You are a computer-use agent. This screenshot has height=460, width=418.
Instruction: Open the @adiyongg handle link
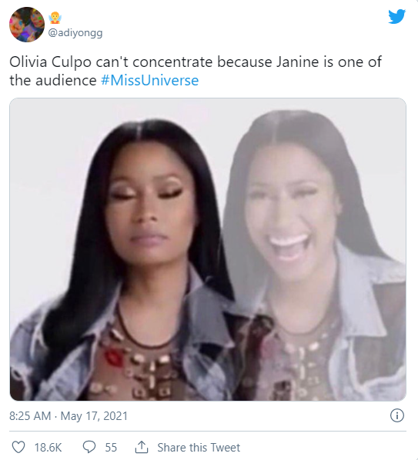(75, 32)
